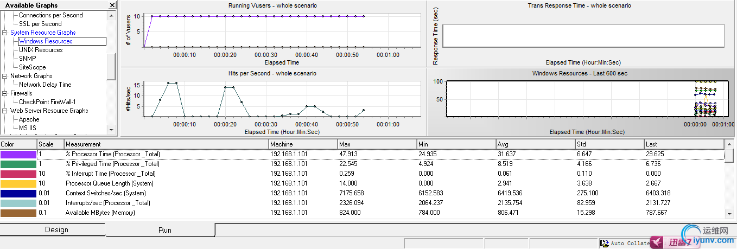
Task: Select the Windows Resources graph pane
Action: [x=582, y=102]
